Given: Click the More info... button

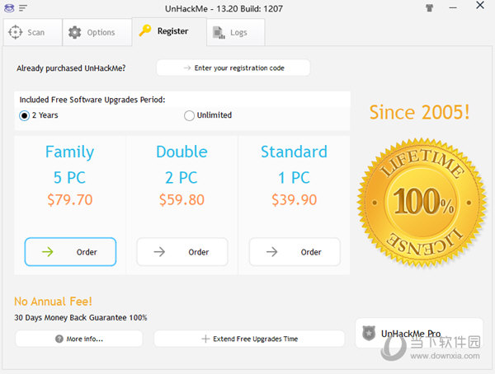Looking at the screenshot, I should (x=79, y=339).
